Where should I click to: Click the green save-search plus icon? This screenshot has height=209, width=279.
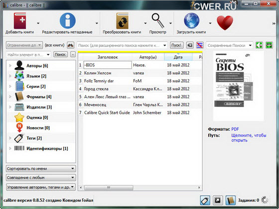pyautogui.click(x=269, y=45)
